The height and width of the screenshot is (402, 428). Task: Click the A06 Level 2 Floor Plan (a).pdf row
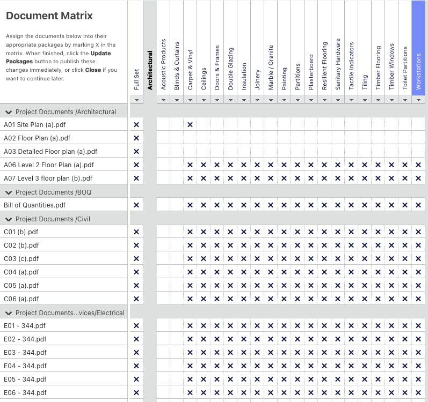coord(63,165)
